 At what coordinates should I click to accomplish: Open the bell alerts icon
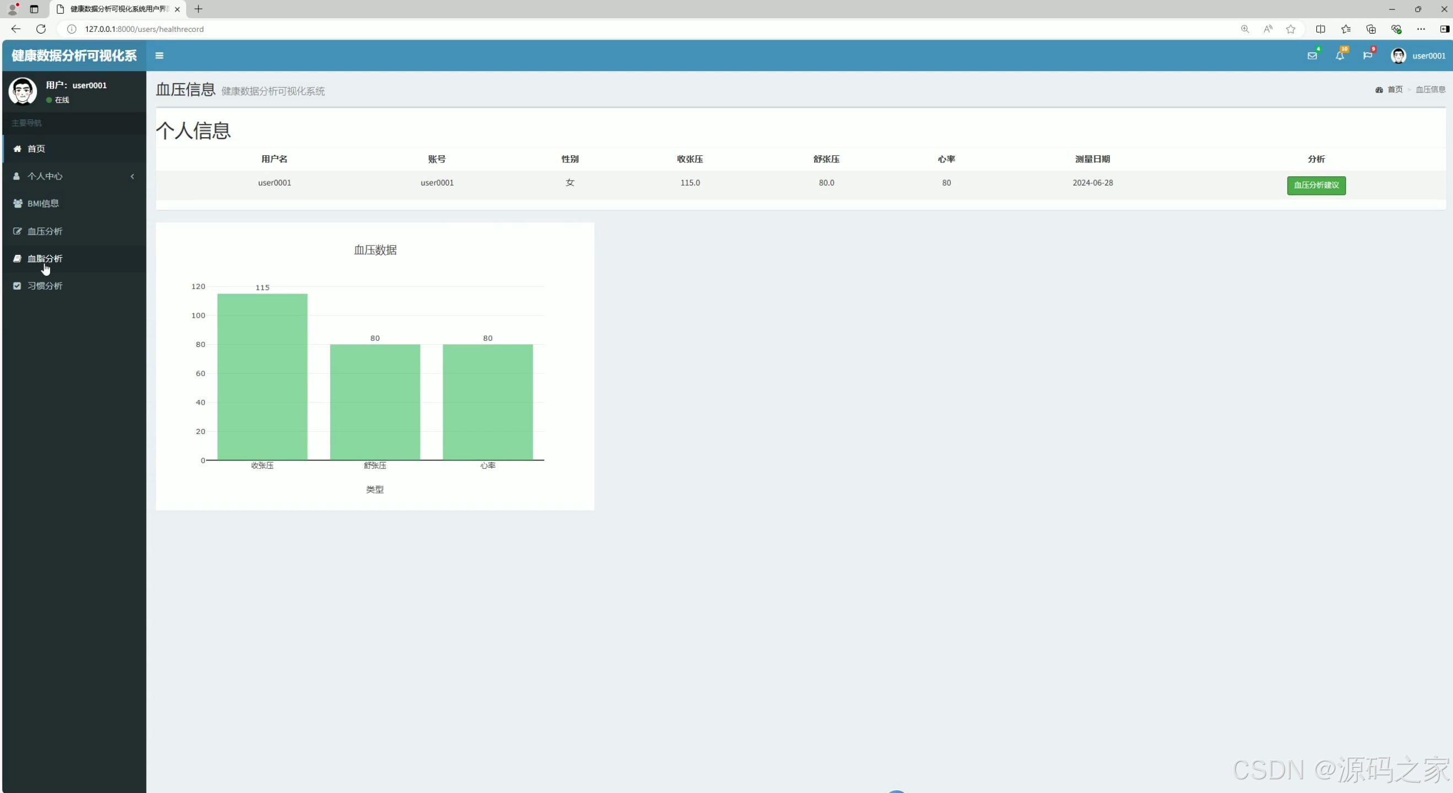(x=1339, y=56)
